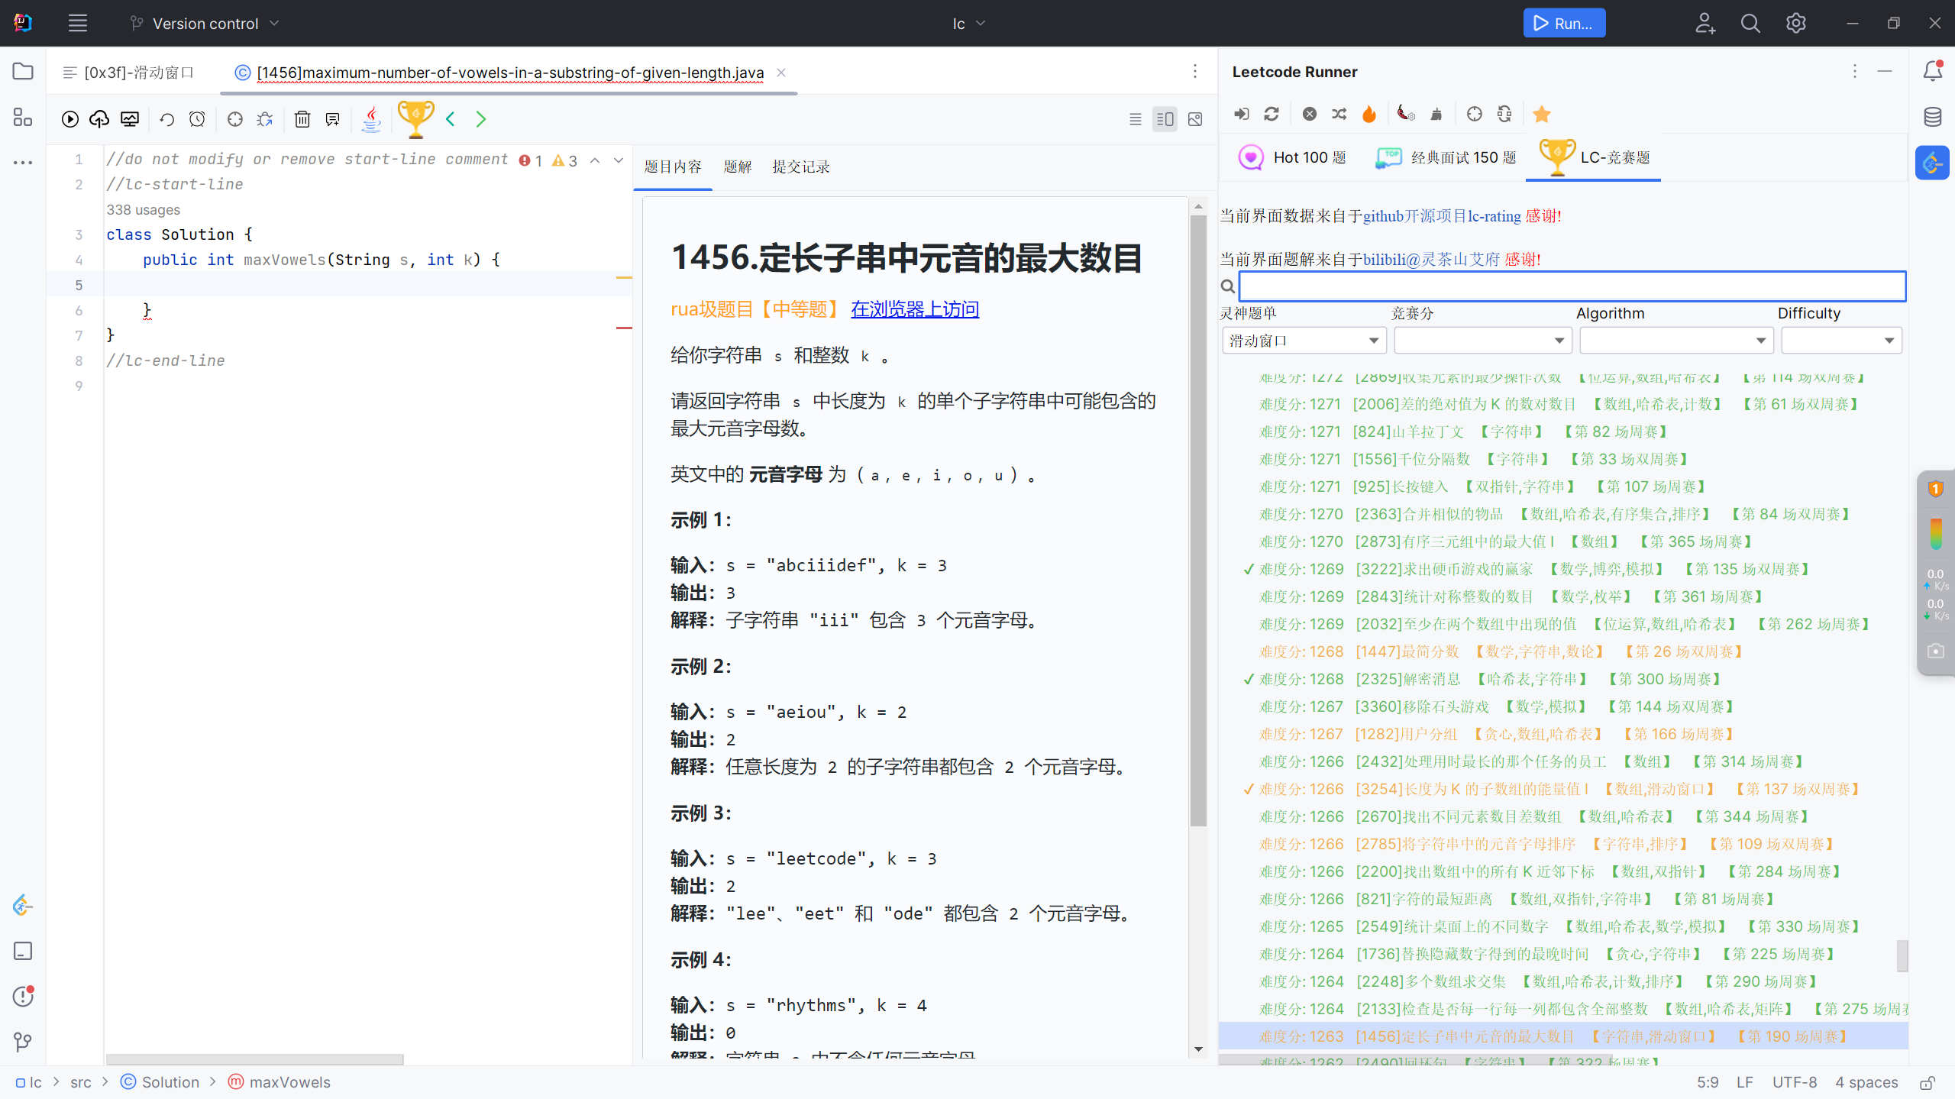Click the orange star favorites icon
Screen dimensions: 1955x1099
coord(1542,114)
